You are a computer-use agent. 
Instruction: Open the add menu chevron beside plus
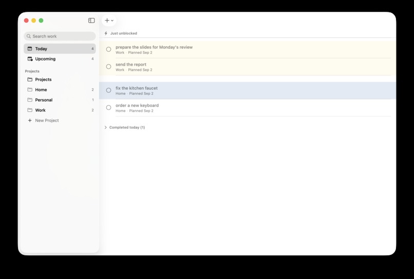tap(112, 21)
